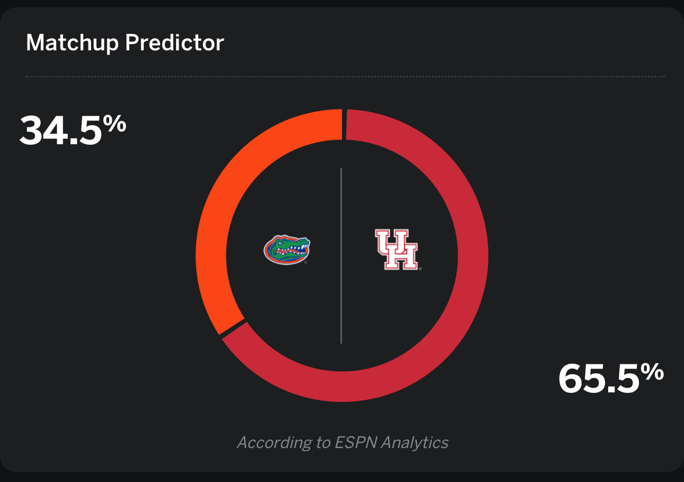
Task: Click the percent symbol beside 34.5
Action: [x=115, y=124]
